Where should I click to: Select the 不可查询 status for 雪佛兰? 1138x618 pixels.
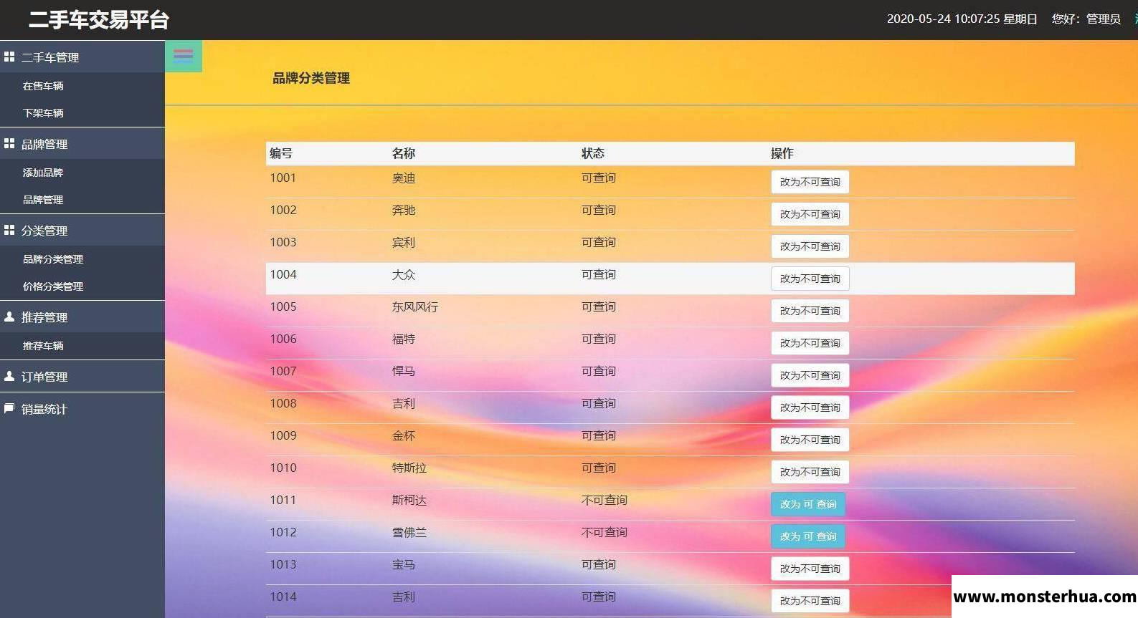pos(604,532)
